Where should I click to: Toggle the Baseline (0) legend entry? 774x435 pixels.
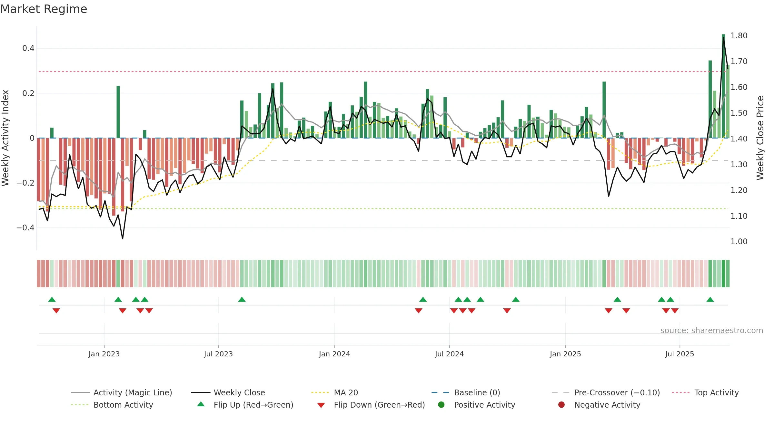point(466,392)
